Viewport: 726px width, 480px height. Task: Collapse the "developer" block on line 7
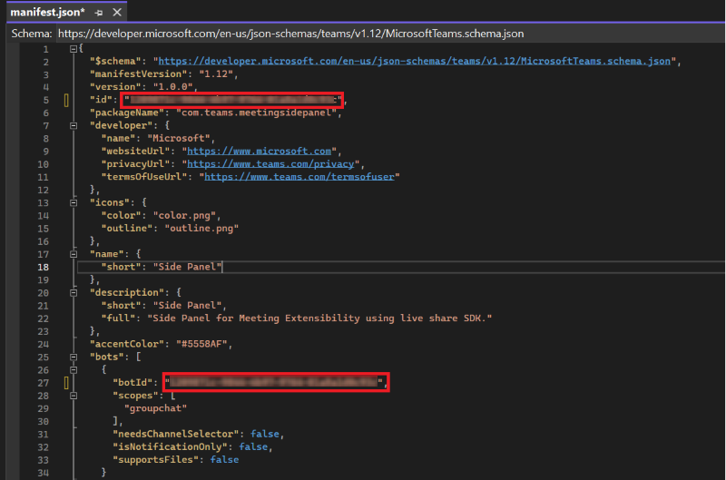coord(74,125)
